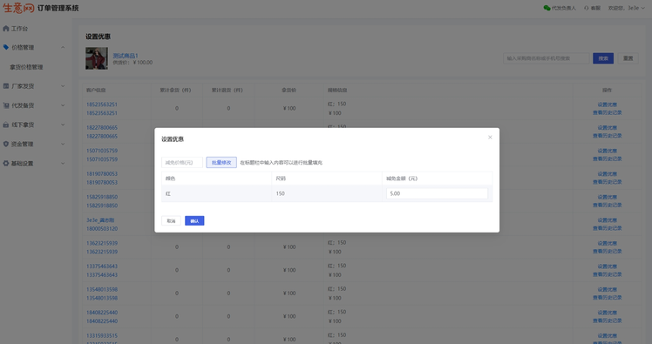Click 设置优惠 for customer 18190780053
Image resolution: width=652 pixels, height=344 pixels.
click(x=607, y=174)
